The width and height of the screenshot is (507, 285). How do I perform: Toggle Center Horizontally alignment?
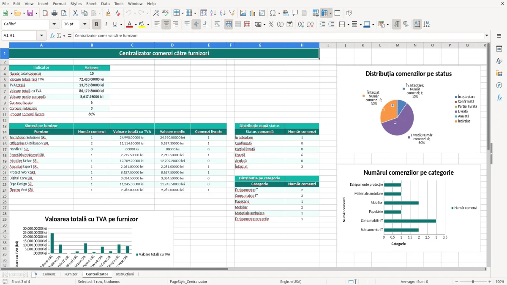point(166,24)
